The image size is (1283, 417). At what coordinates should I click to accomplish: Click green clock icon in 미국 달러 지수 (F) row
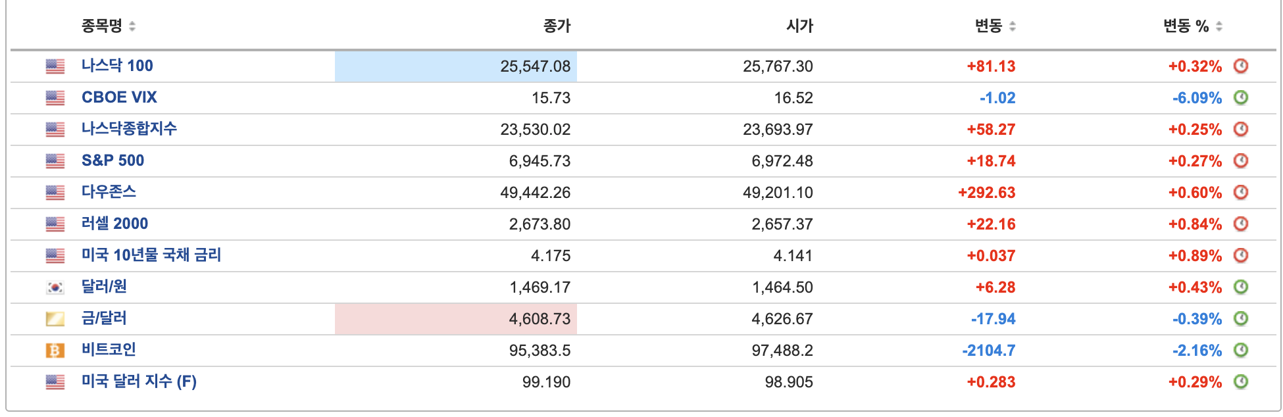(x=1241, y=381)
